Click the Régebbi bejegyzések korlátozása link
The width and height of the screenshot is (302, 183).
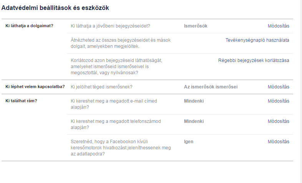point(254,60)
